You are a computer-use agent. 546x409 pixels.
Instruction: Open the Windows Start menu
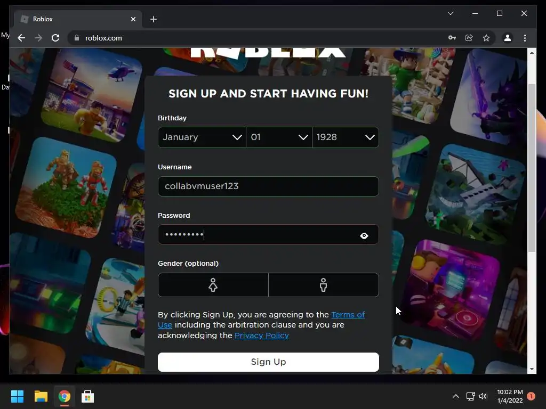(17, 396)
